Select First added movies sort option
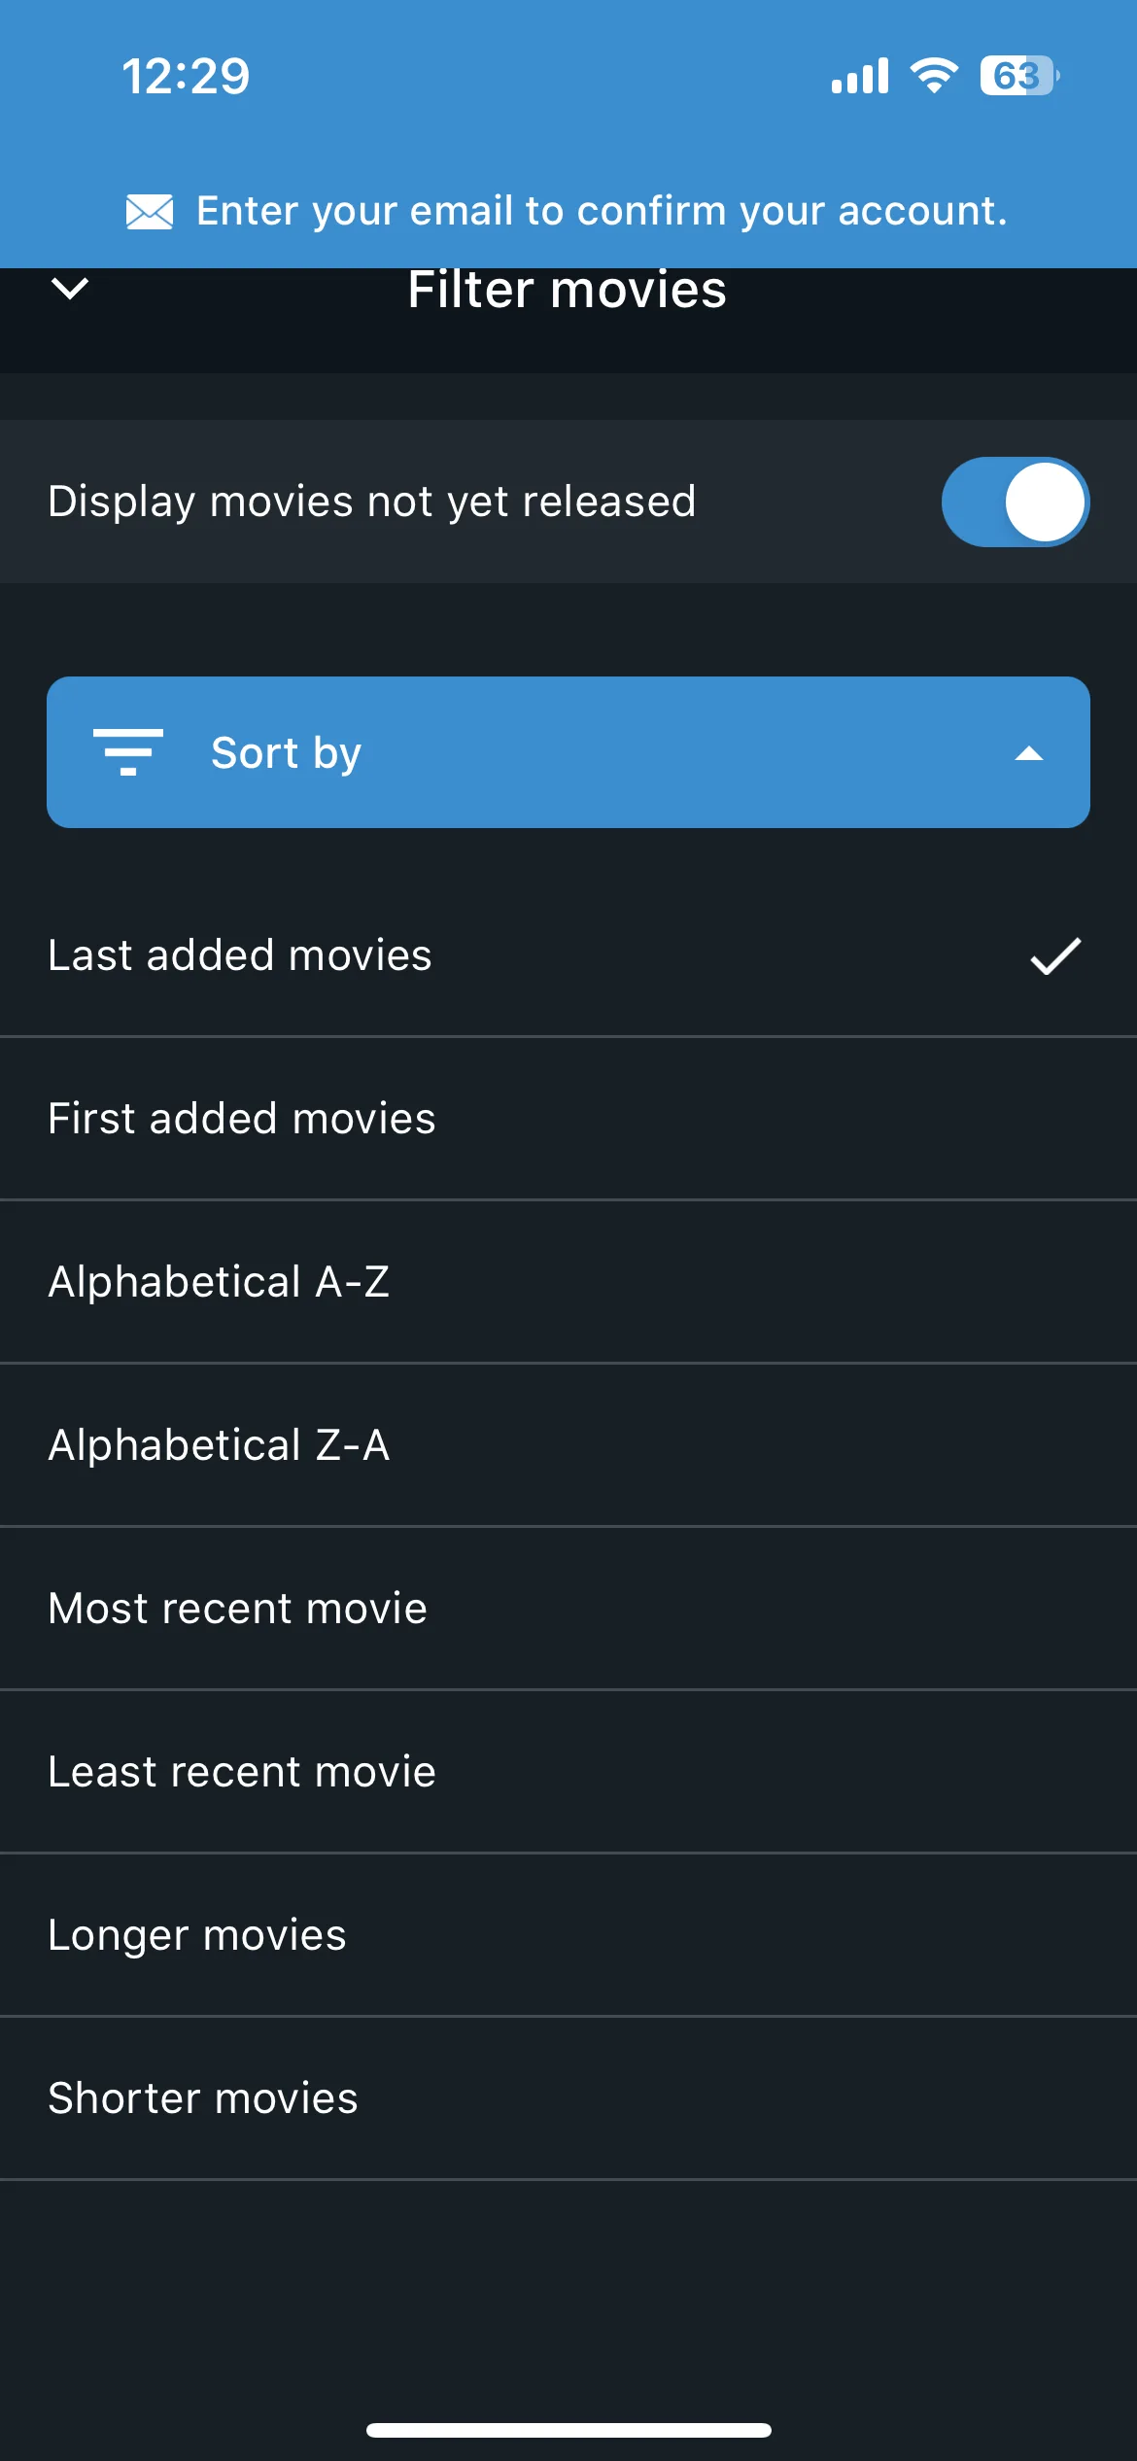 point(568,1119)
